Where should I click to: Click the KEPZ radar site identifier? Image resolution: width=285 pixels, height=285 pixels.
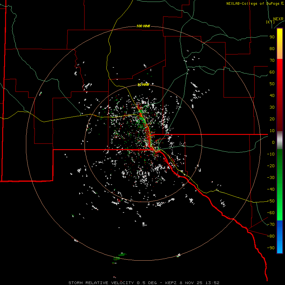pyautogui.click(x=171, y=283)
